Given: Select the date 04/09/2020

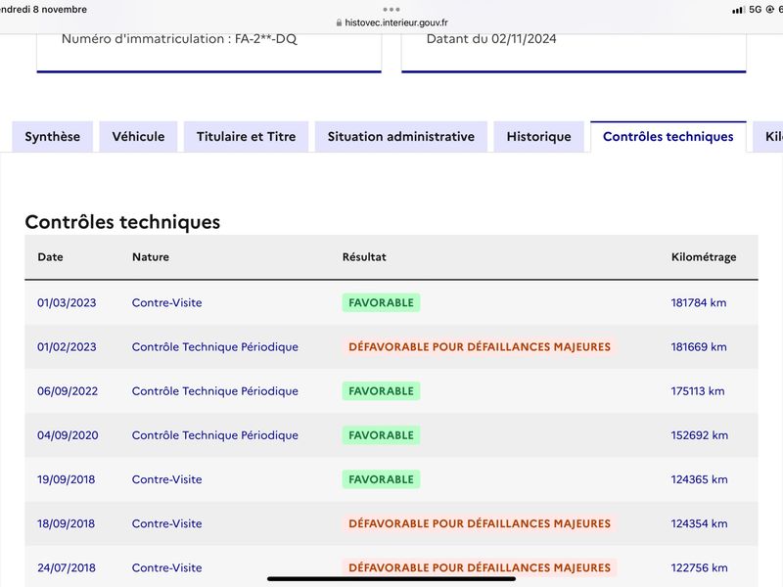Looking at the screenshot, I should point(68,435).
